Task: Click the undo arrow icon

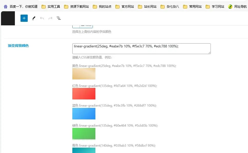Action: (x=42, y=18)
